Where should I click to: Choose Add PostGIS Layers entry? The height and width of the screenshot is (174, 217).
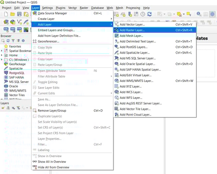pyautogui.click(x=155, y=47)
